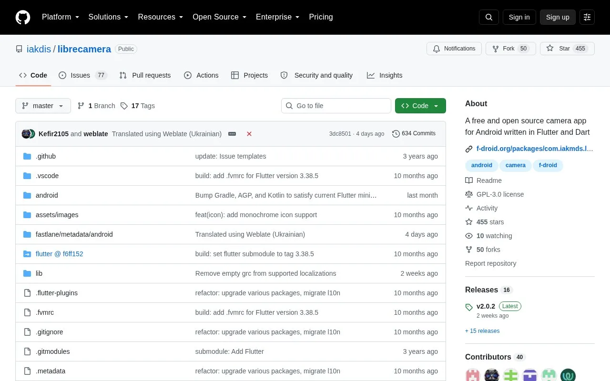The image size is (610, 381).
Task: Click the link icon beside the f-droid URL
Action: click(469, 149)
